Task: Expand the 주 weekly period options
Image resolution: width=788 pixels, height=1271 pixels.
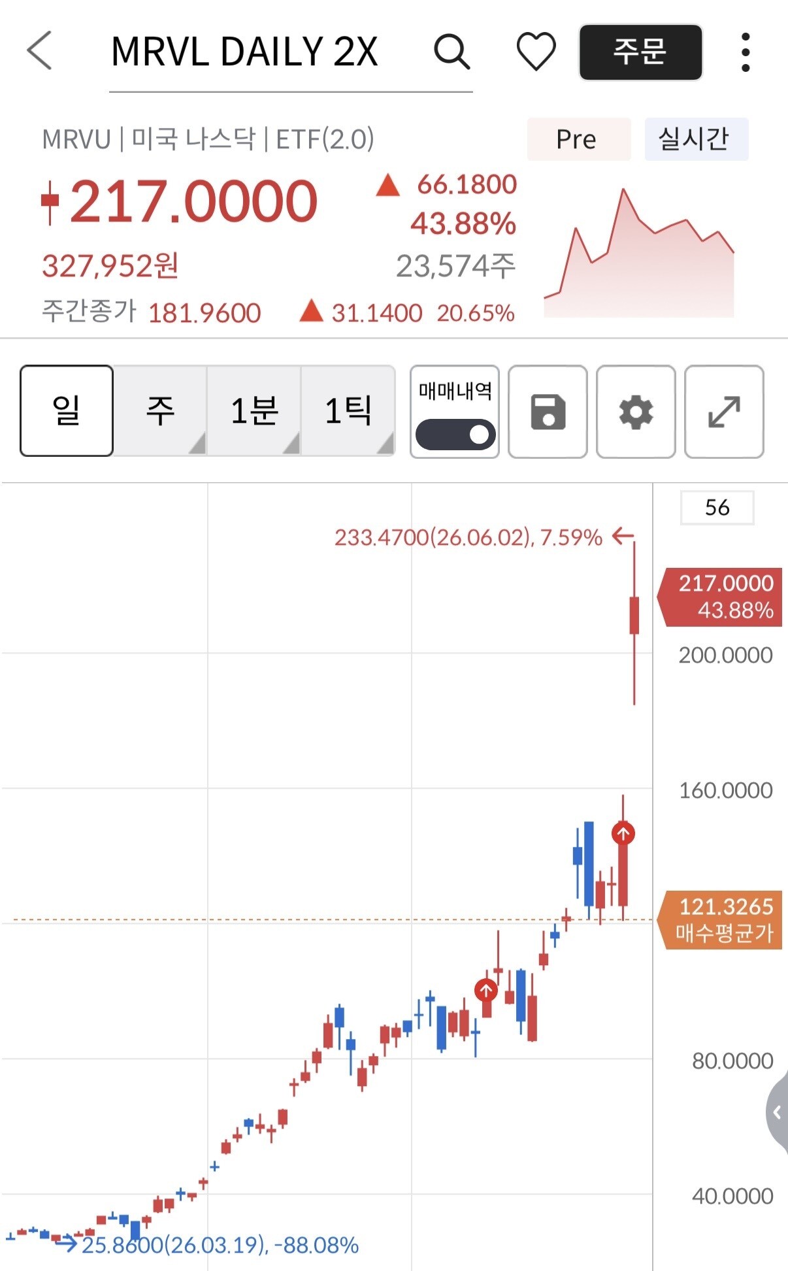Action: click(x=160, y=411)
